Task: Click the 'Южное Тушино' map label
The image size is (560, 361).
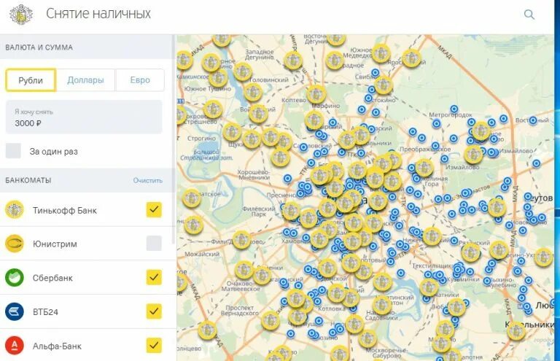Action: click(x=208, y=88)
